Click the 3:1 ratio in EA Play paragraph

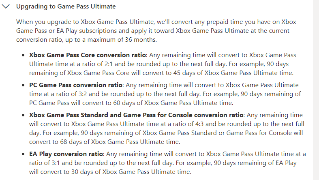click(56, 163)
